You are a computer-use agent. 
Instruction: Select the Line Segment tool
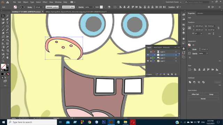pos(3,26)
